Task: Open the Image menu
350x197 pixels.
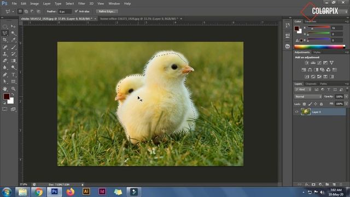Action: pos(34,4)
